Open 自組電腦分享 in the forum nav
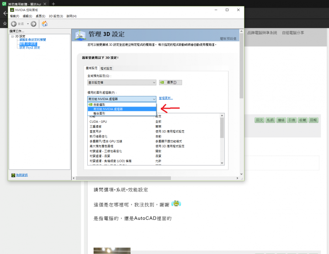 coord(293,33)
